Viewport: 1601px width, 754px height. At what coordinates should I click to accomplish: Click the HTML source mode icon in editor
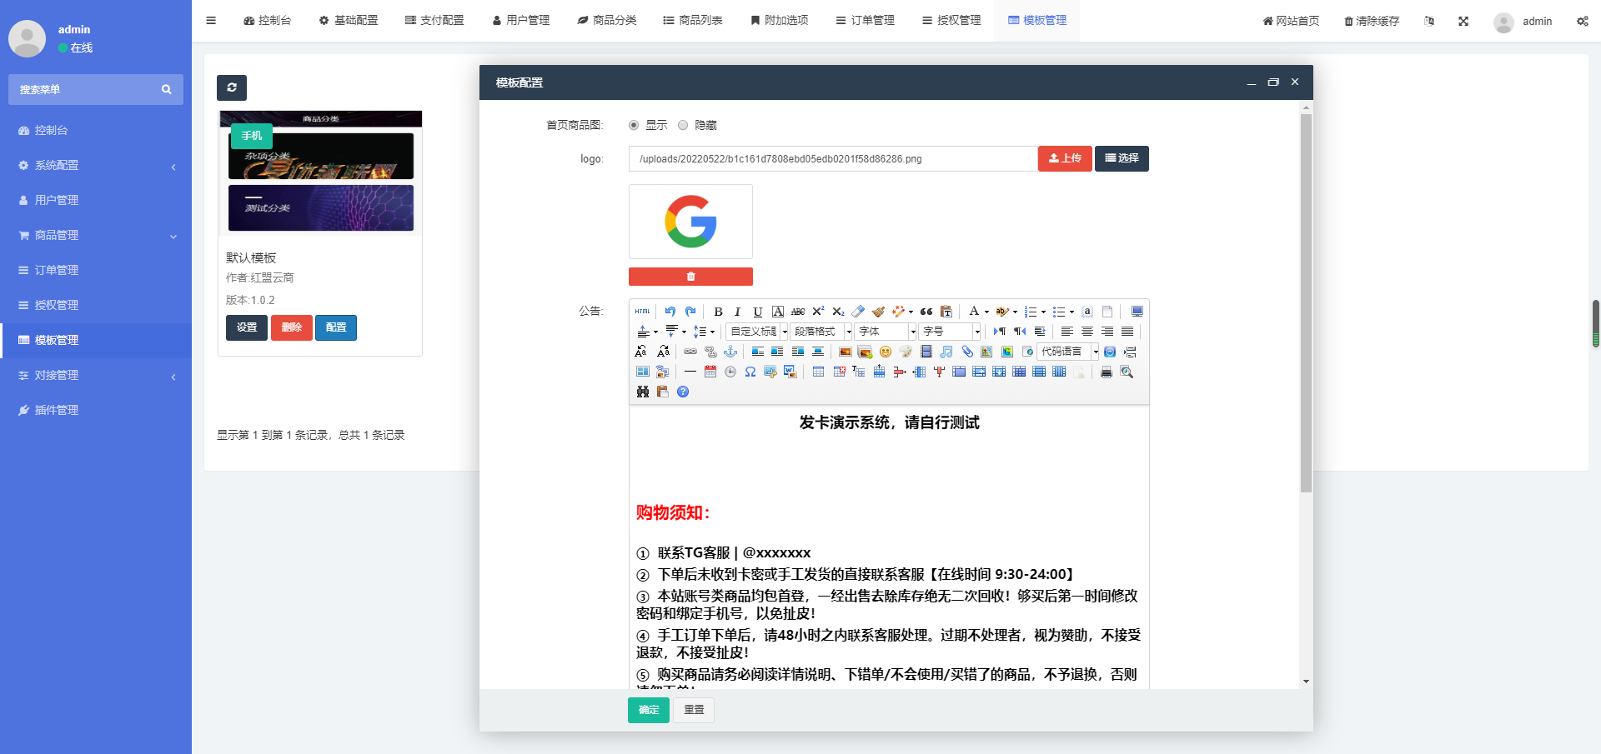click(642, 312)
